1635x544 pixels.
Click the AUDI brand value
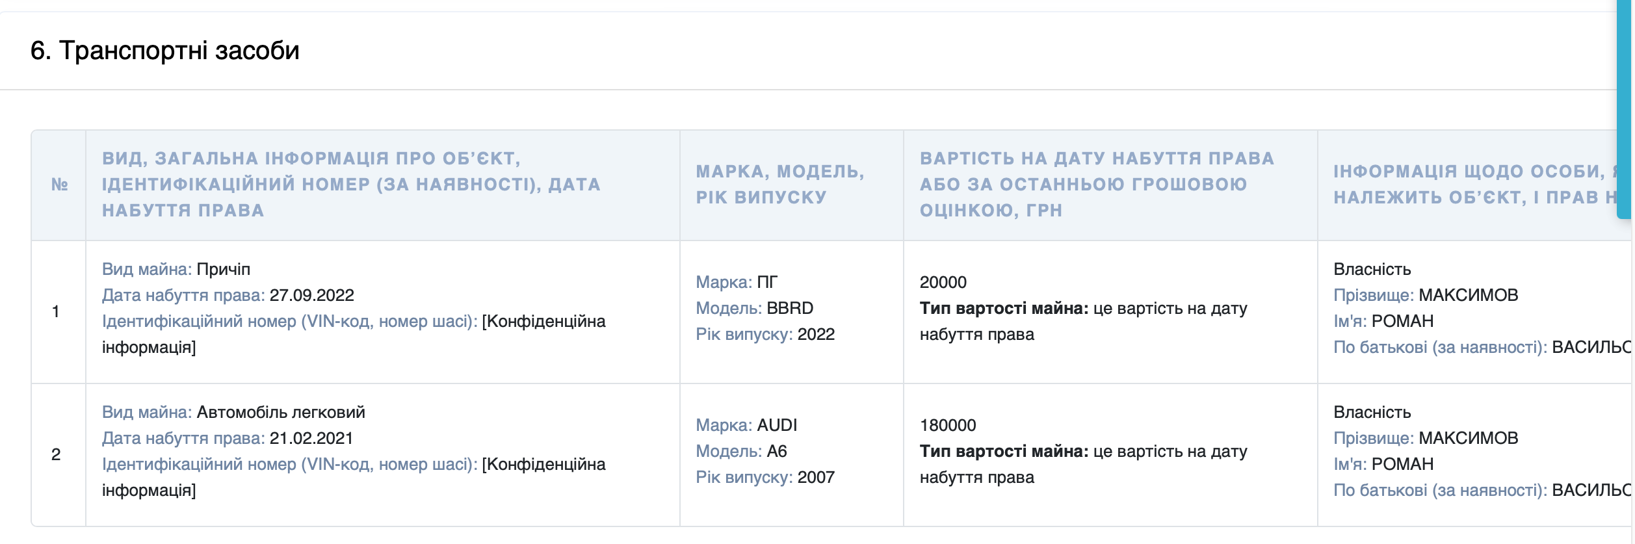tap(777, 425)
